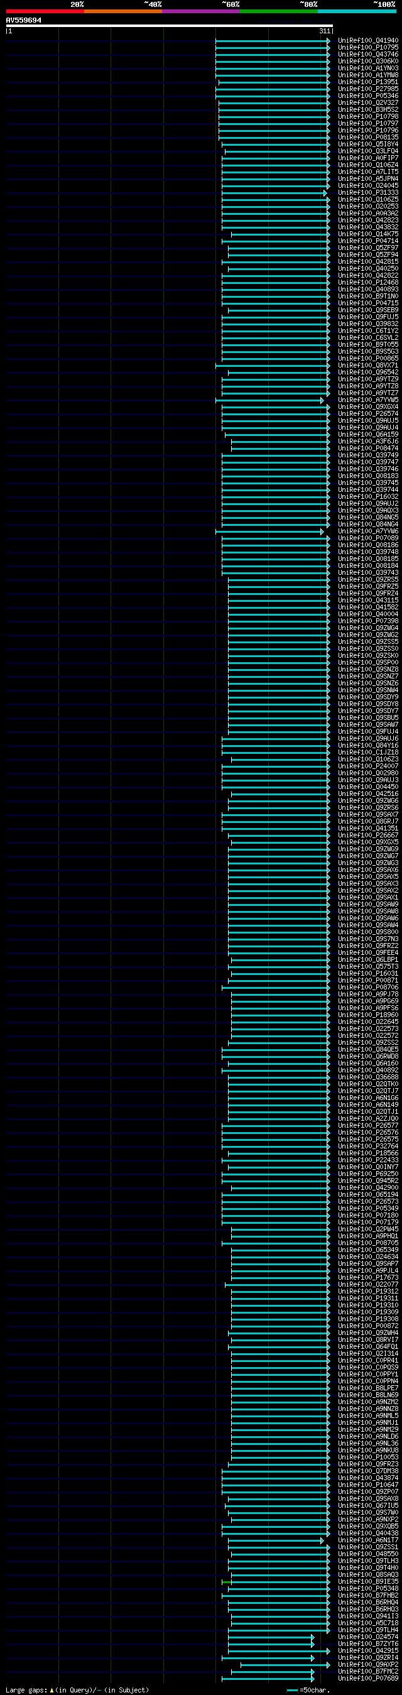Select the UniRef100_P00871 label
This screenshot has height=1695, width=402.
click(368, 980)
